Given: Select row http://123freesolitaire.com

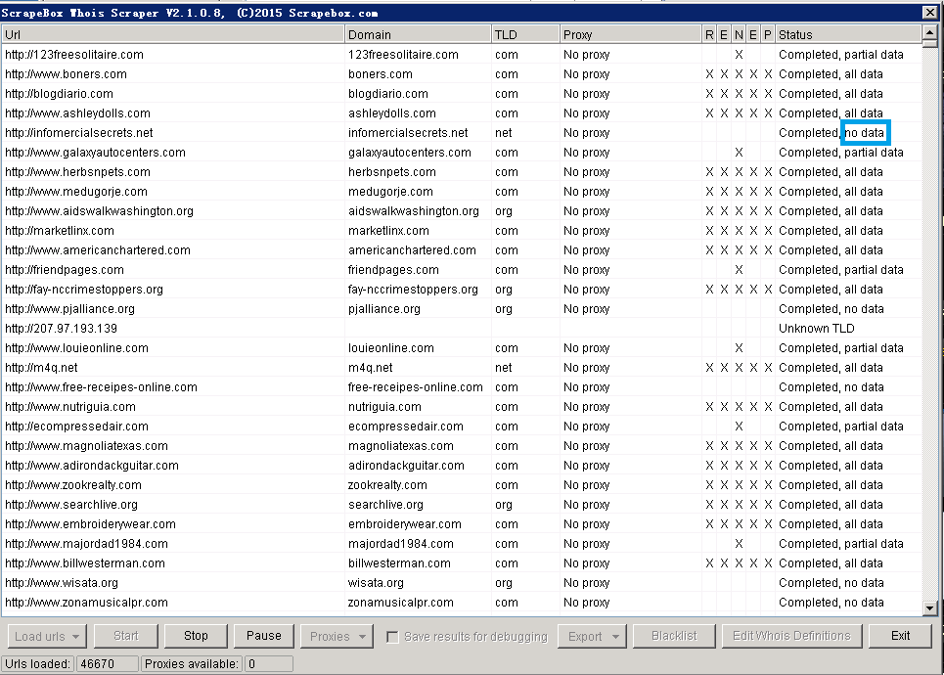Looking at the screenshot, I should coord(461,54).
